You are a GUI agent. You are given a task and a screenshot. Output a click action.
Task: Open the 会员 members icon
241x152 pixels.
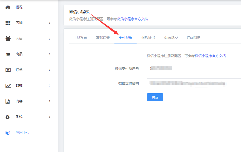(8, 38)
